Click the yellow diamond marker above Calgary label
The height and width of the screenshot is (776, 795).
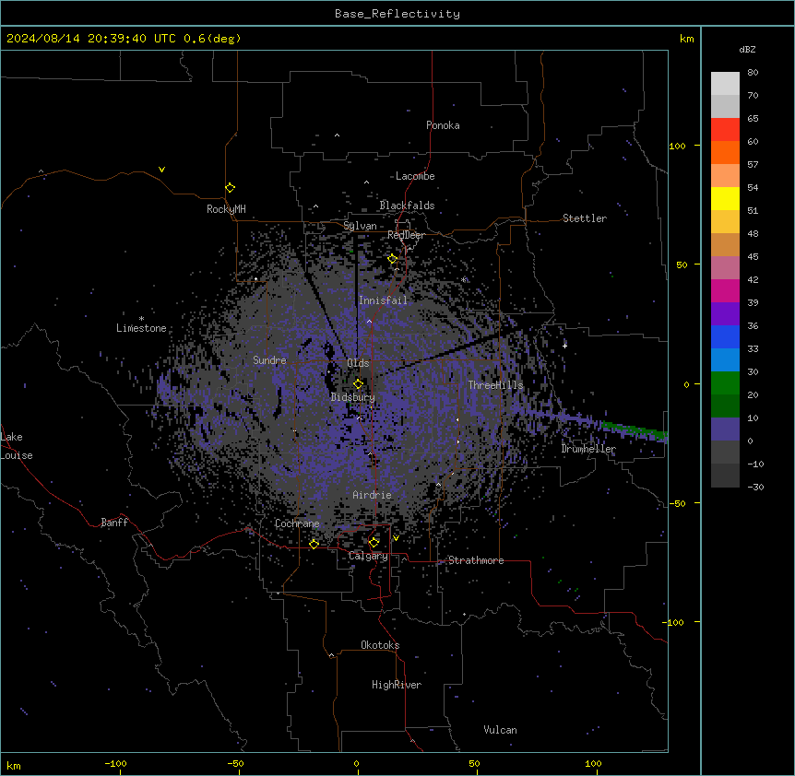(374, 543)
